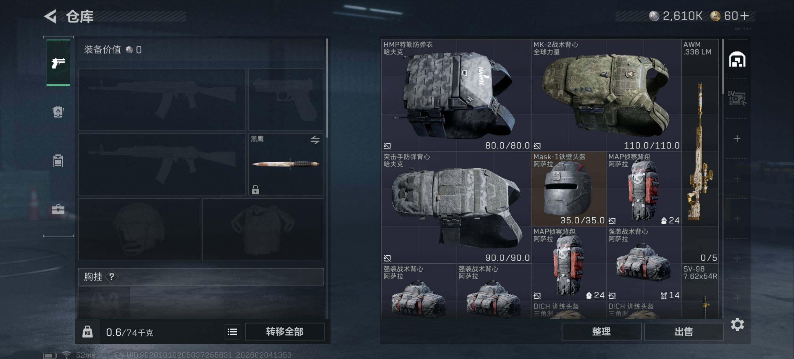The width and height of the screenshot is (794, 359).
Task: Click the 整理 organize button
Action: tap(601, 332)
